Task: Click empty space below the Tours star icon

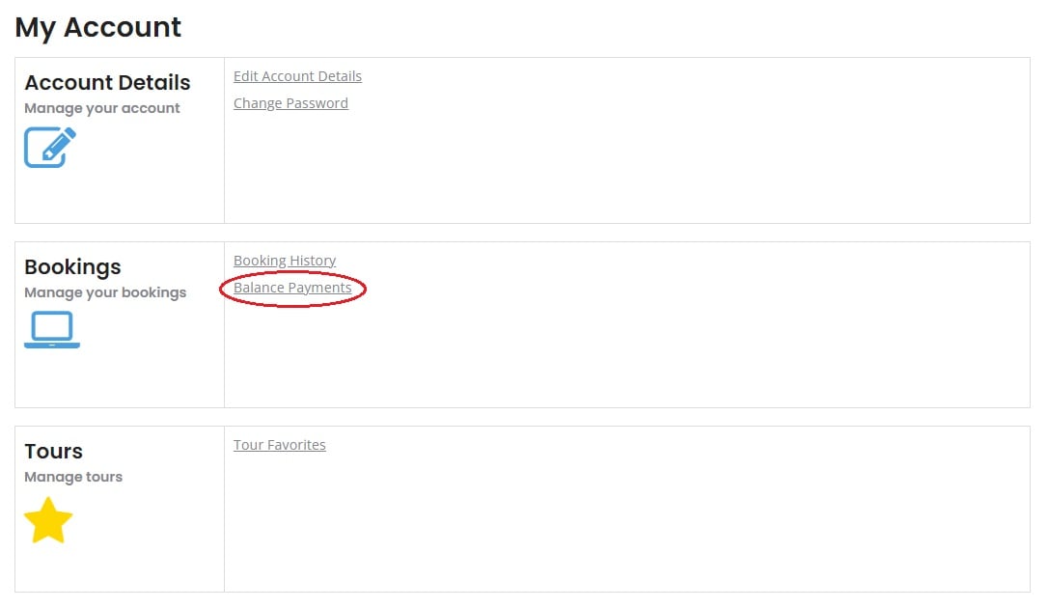Action: click(119, 568)
